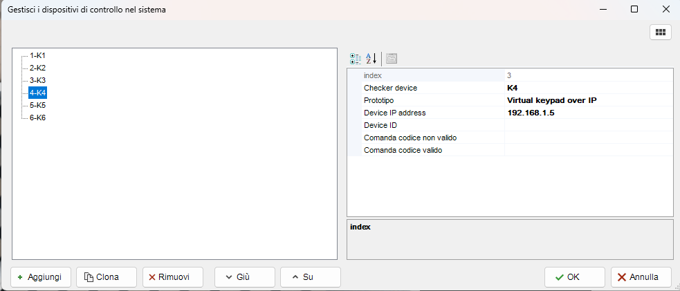Image resolution: width=680 pixels, height=291 pixels.
Task: Click the Property Pages icon
Action: (392, 59)
